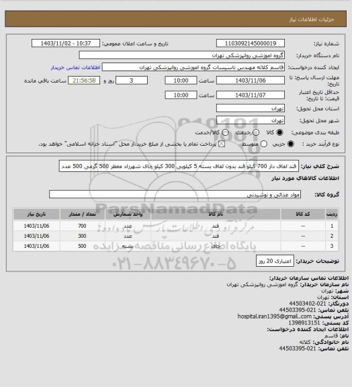
Task: Click the remaining time countdown 21:56:58
Action: click(84, 81)
